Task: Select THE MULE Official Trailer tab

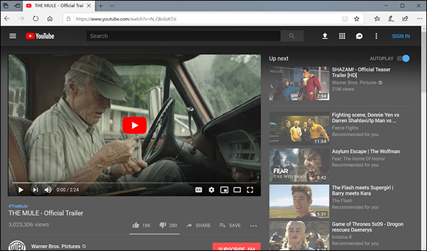Action: click(x=58, y=5)
